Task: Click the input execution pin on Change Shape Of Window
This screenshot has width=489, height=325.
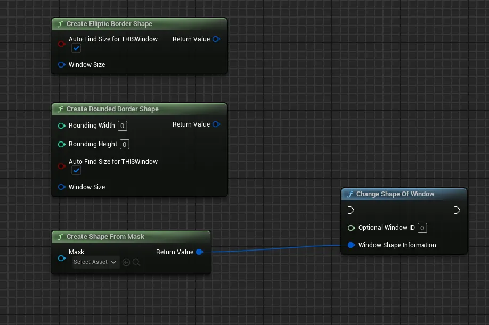Action: (351, 211)
